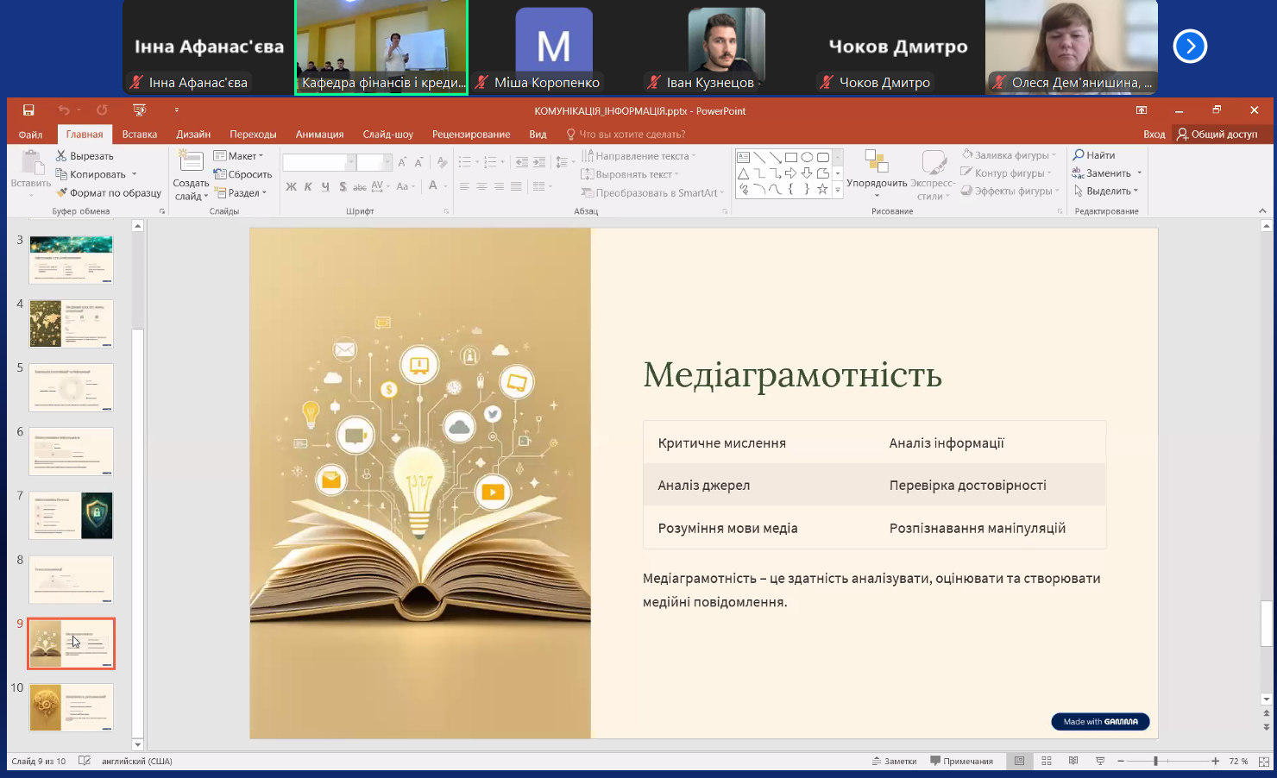The height and width of the screenshot is (778, 1277).
Task: Open the Вставка ribbon tab
Action: click(139, 135)
